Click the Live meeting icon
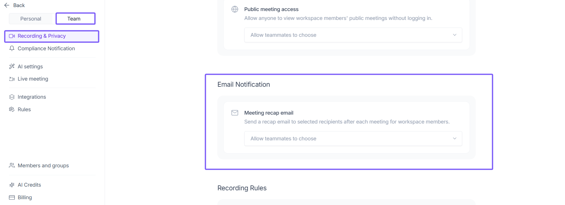Viewport: 565px width, 205px height. tap(12, 79)
